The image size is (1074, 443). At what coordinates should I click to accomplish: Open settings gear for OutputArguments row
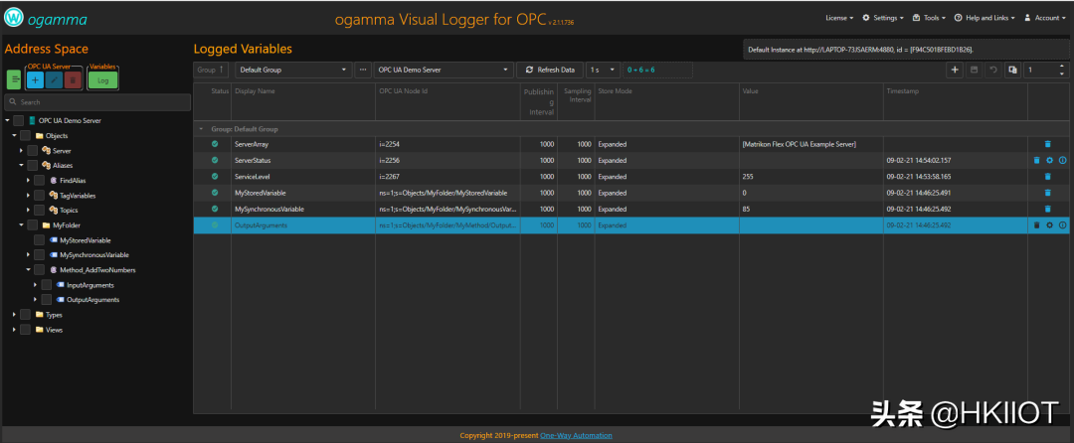point(1049,224)
